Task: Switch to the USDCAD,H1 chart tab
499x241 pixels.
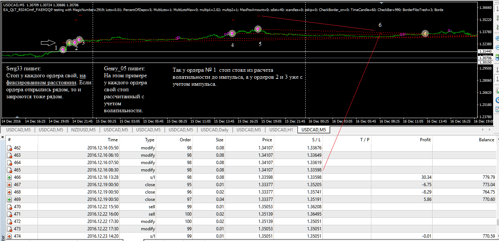Action: (x=282, y=130)
